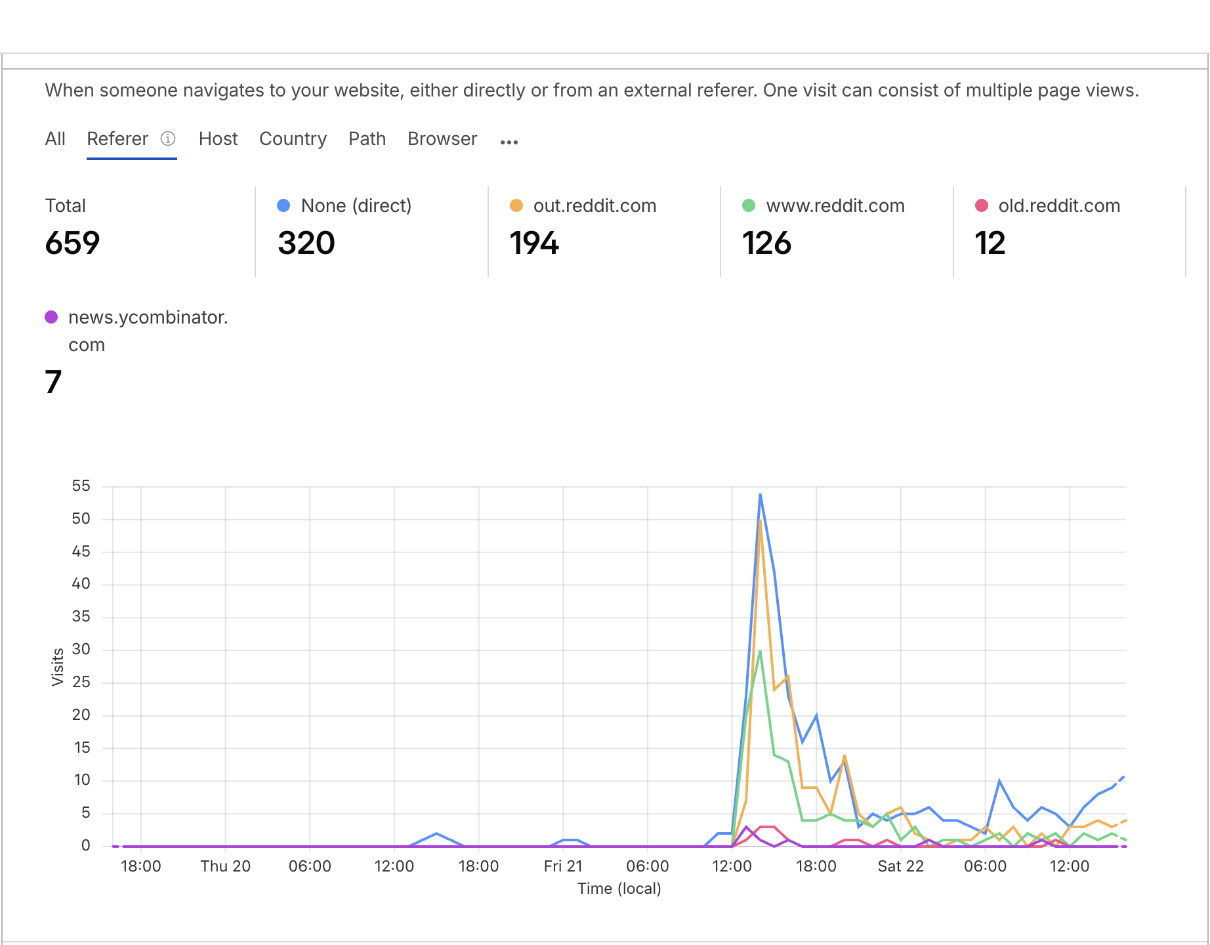
Task: Open the Country breakdown option
Action: pos(293,138)
